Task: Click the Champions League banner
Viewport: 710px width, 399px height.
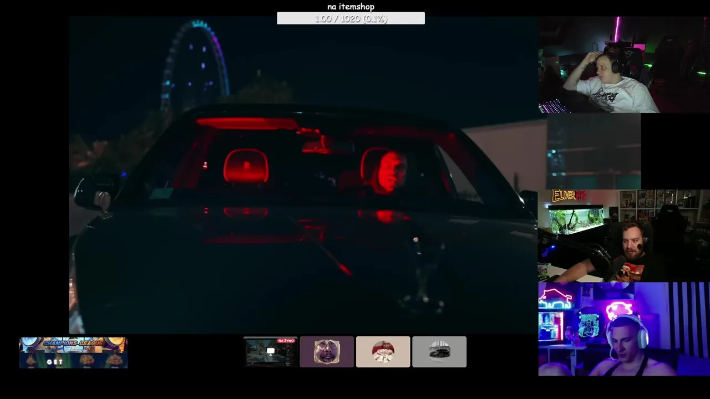Action: pyautogui.click(x=73, y=352)
